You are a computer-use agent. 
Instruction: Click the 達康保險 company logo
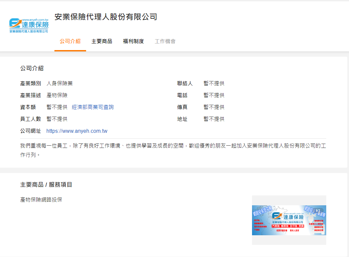click(x=29, y=26)
